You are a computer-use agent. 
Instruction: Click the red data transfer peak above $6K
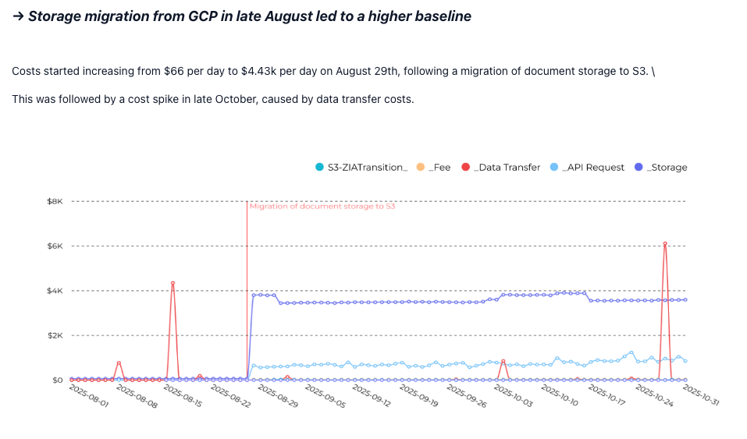pos(665,243)
